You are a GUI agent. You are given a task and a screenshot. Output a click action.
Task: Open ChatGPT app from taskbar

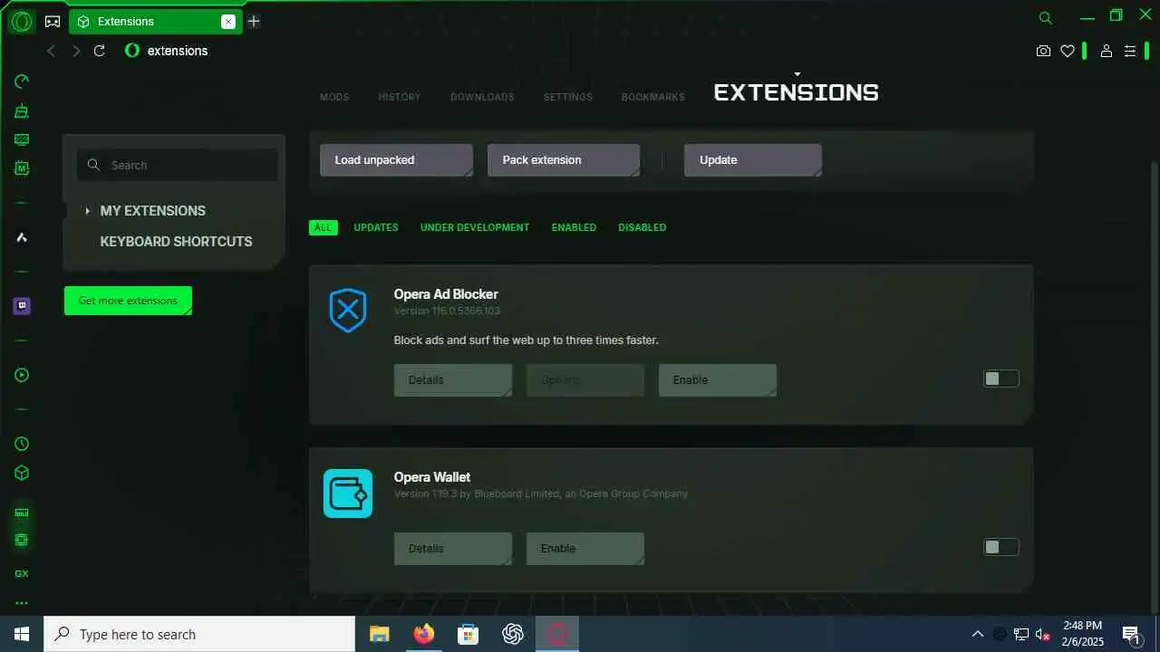coord(513,634)
